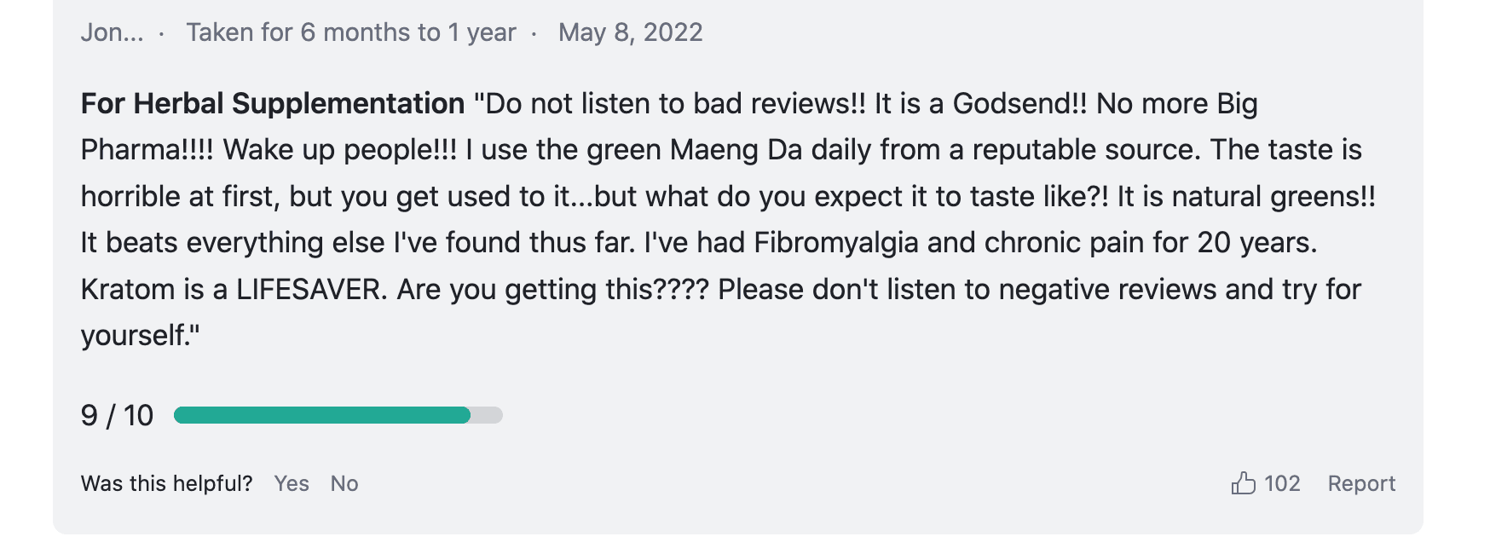Click the May 8, 2022 date
Viewport: 1490px width, 554px height.
point(630,32)
